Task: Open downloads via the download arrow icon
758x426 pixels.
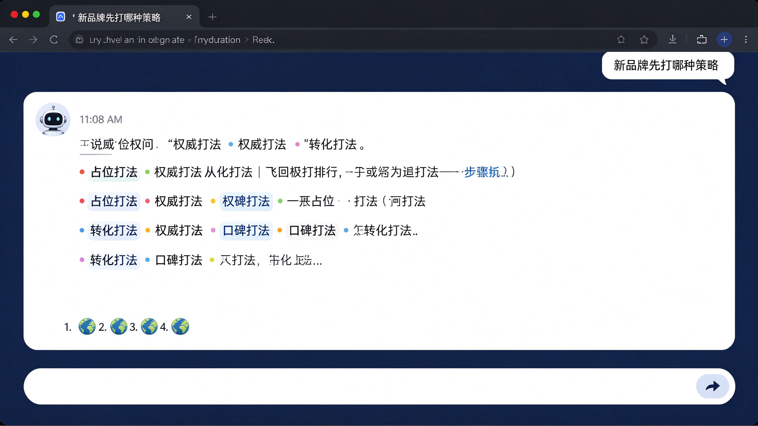Action: click(673, 40)
